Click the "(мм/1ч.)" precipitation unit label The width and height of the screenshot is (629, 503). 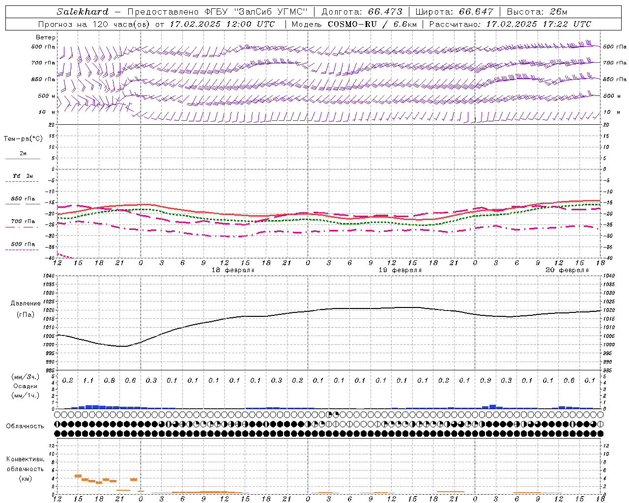(x=26, y=395)
